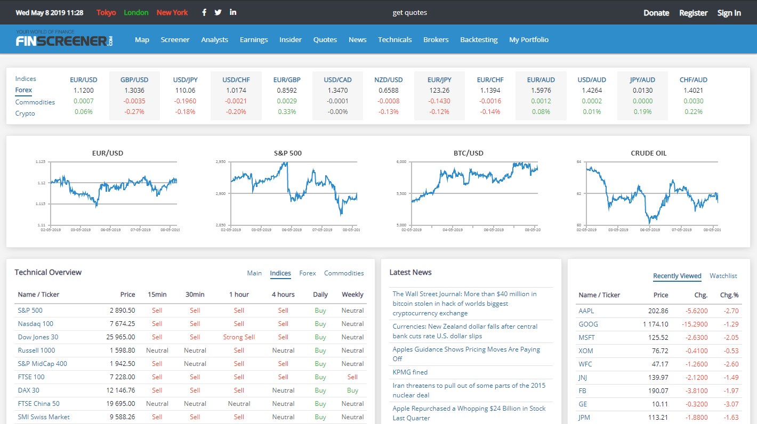
Task: Open DAX 30 row link
Action: [x=29, y=390]
